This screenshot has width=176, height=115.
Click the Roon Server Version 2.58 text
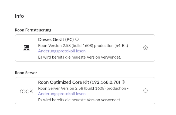coord(60,88)
